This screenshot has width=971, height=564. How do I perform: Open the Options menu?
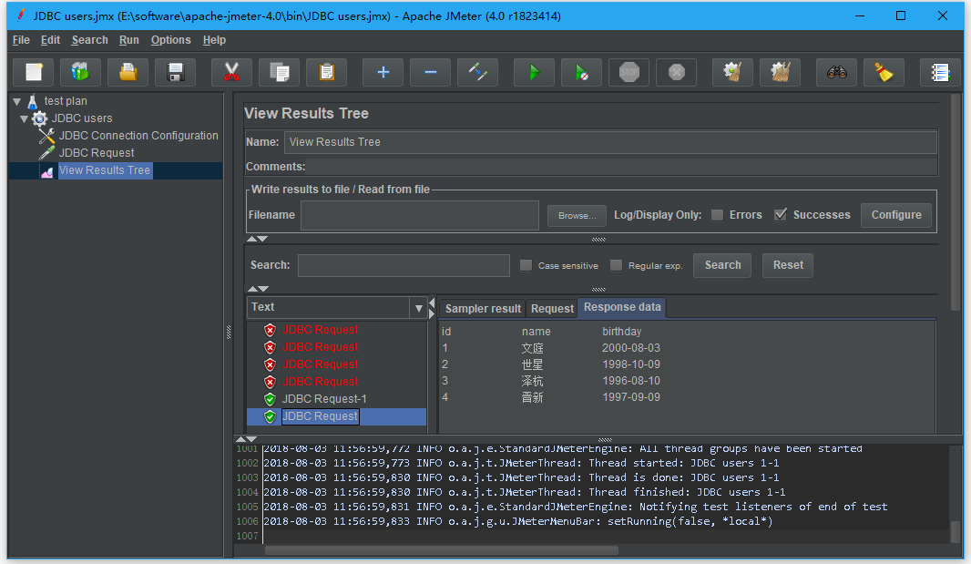(170, 40)
